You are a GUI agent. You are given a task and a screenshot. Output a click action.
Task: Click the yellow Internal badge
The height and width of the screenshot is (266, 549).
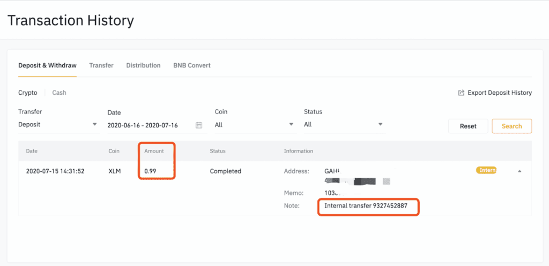486,171
